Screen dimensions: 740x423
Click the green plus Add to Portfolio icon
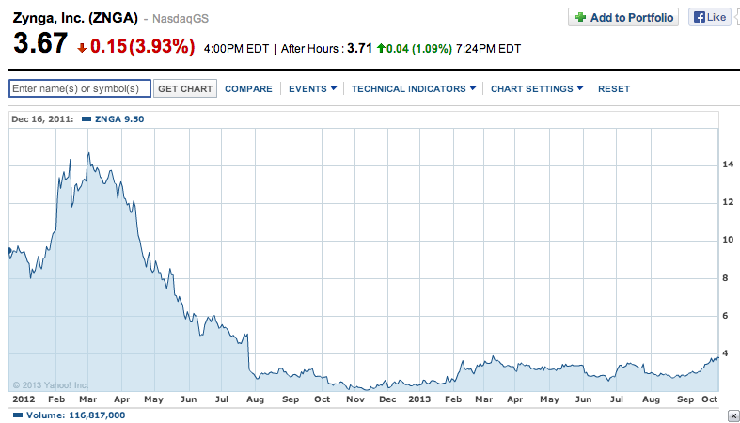[x=580, y=18]
